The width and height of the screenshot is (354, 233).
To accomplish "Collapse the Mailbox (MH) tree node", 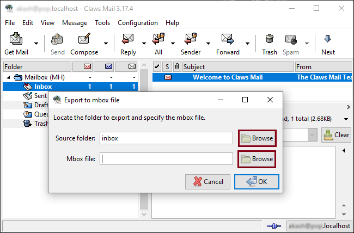I will (x=8, y=77).
